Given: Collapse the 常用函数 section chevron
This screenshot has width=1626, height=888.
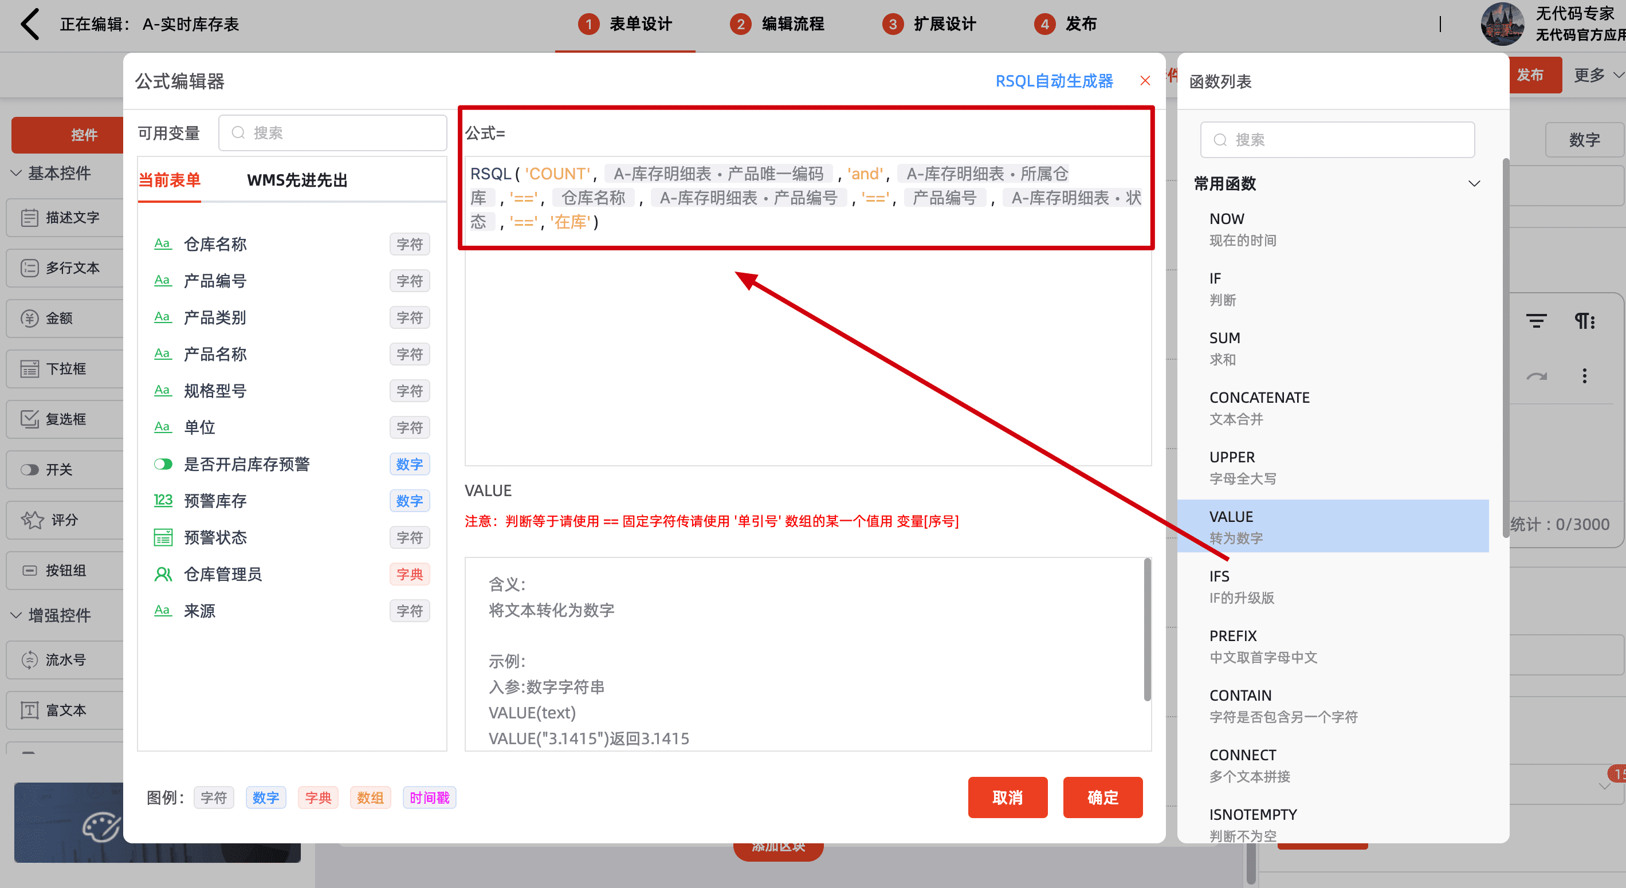Looking at the screenshot, I should 1474,184.
